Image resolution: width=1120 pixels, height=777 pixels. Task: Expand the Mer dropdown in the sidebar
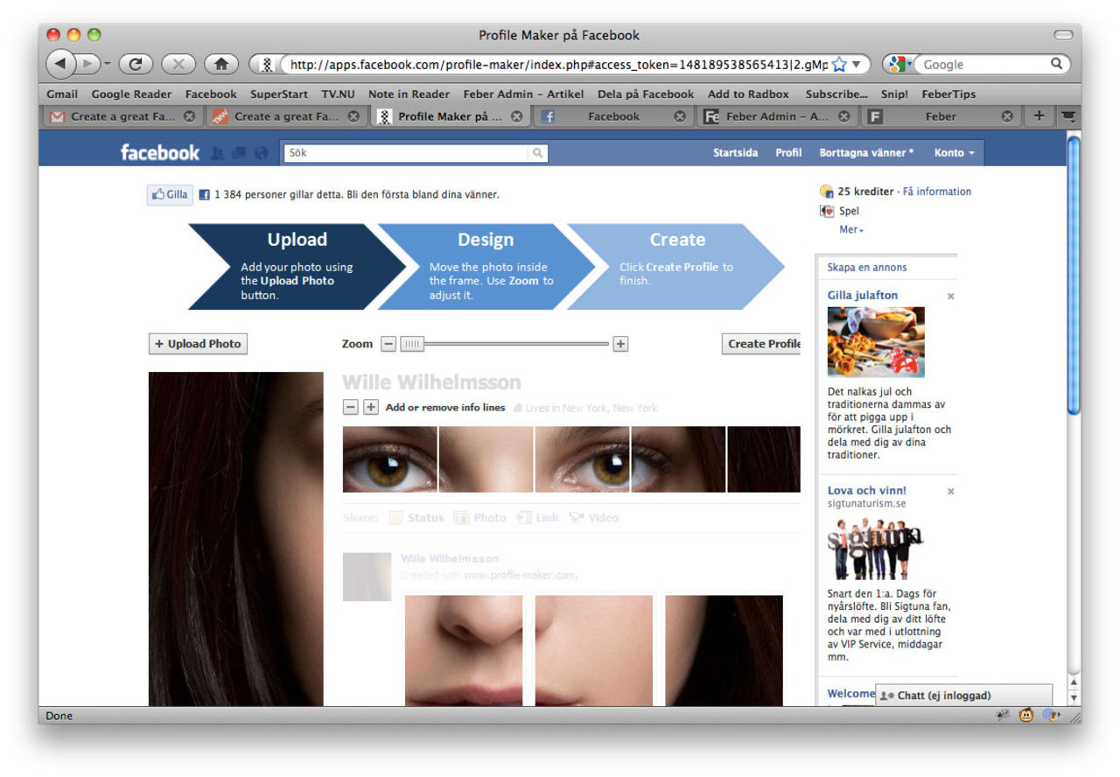[x=850, y=229]
